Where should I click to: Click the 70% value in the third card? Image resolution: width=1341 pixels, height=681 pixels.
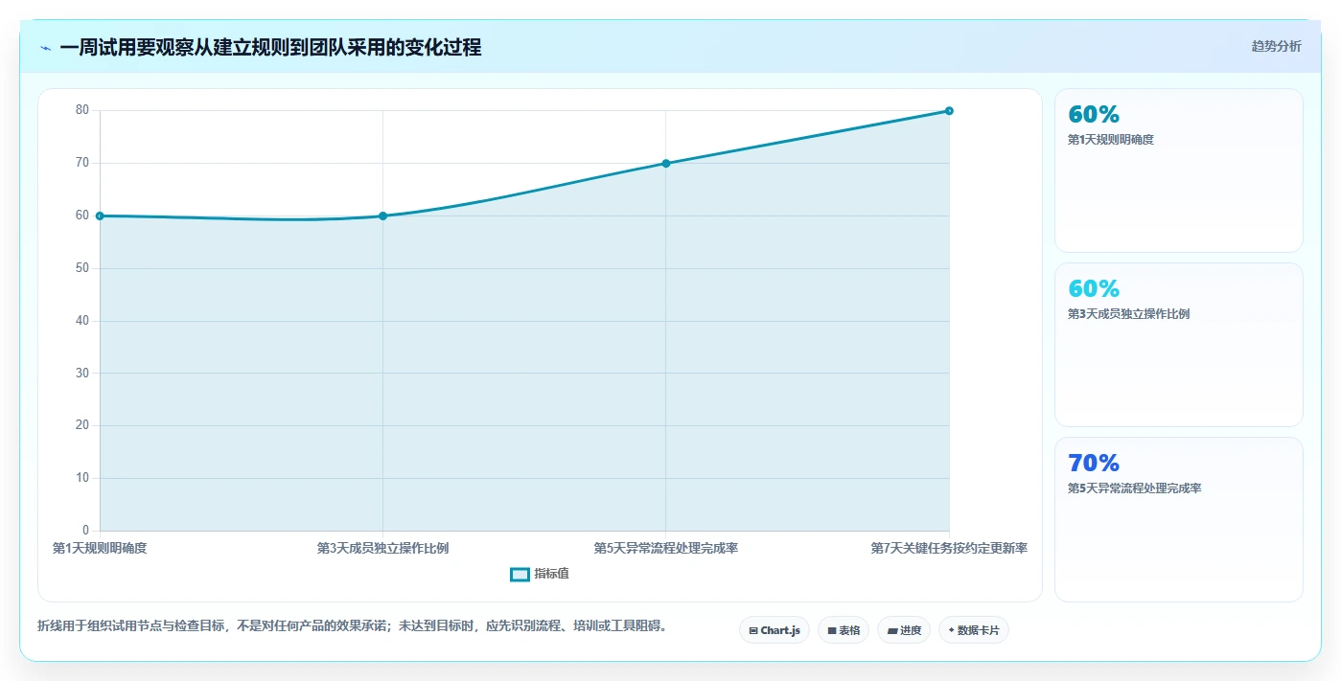[x=1094, y=464]
